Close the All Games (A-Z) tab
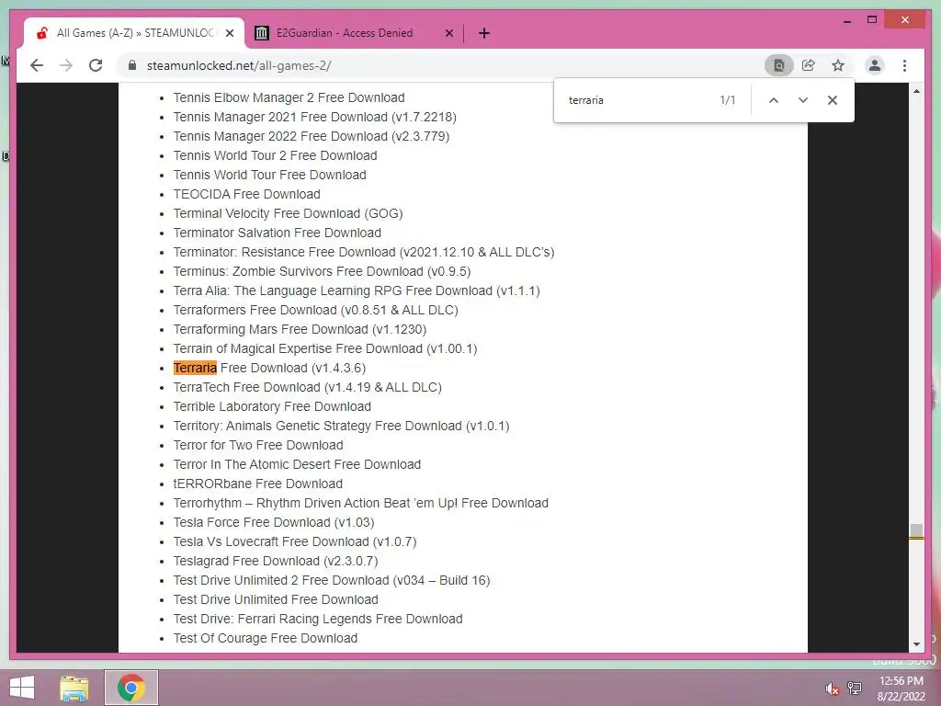 tap(229, 33)
